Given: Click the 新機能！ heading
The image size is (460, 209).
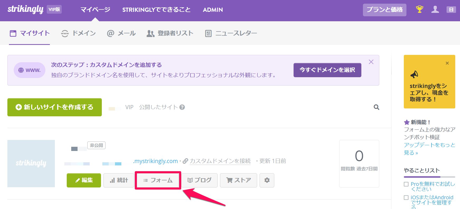Looking at the screenshot, I should point(420,122).
